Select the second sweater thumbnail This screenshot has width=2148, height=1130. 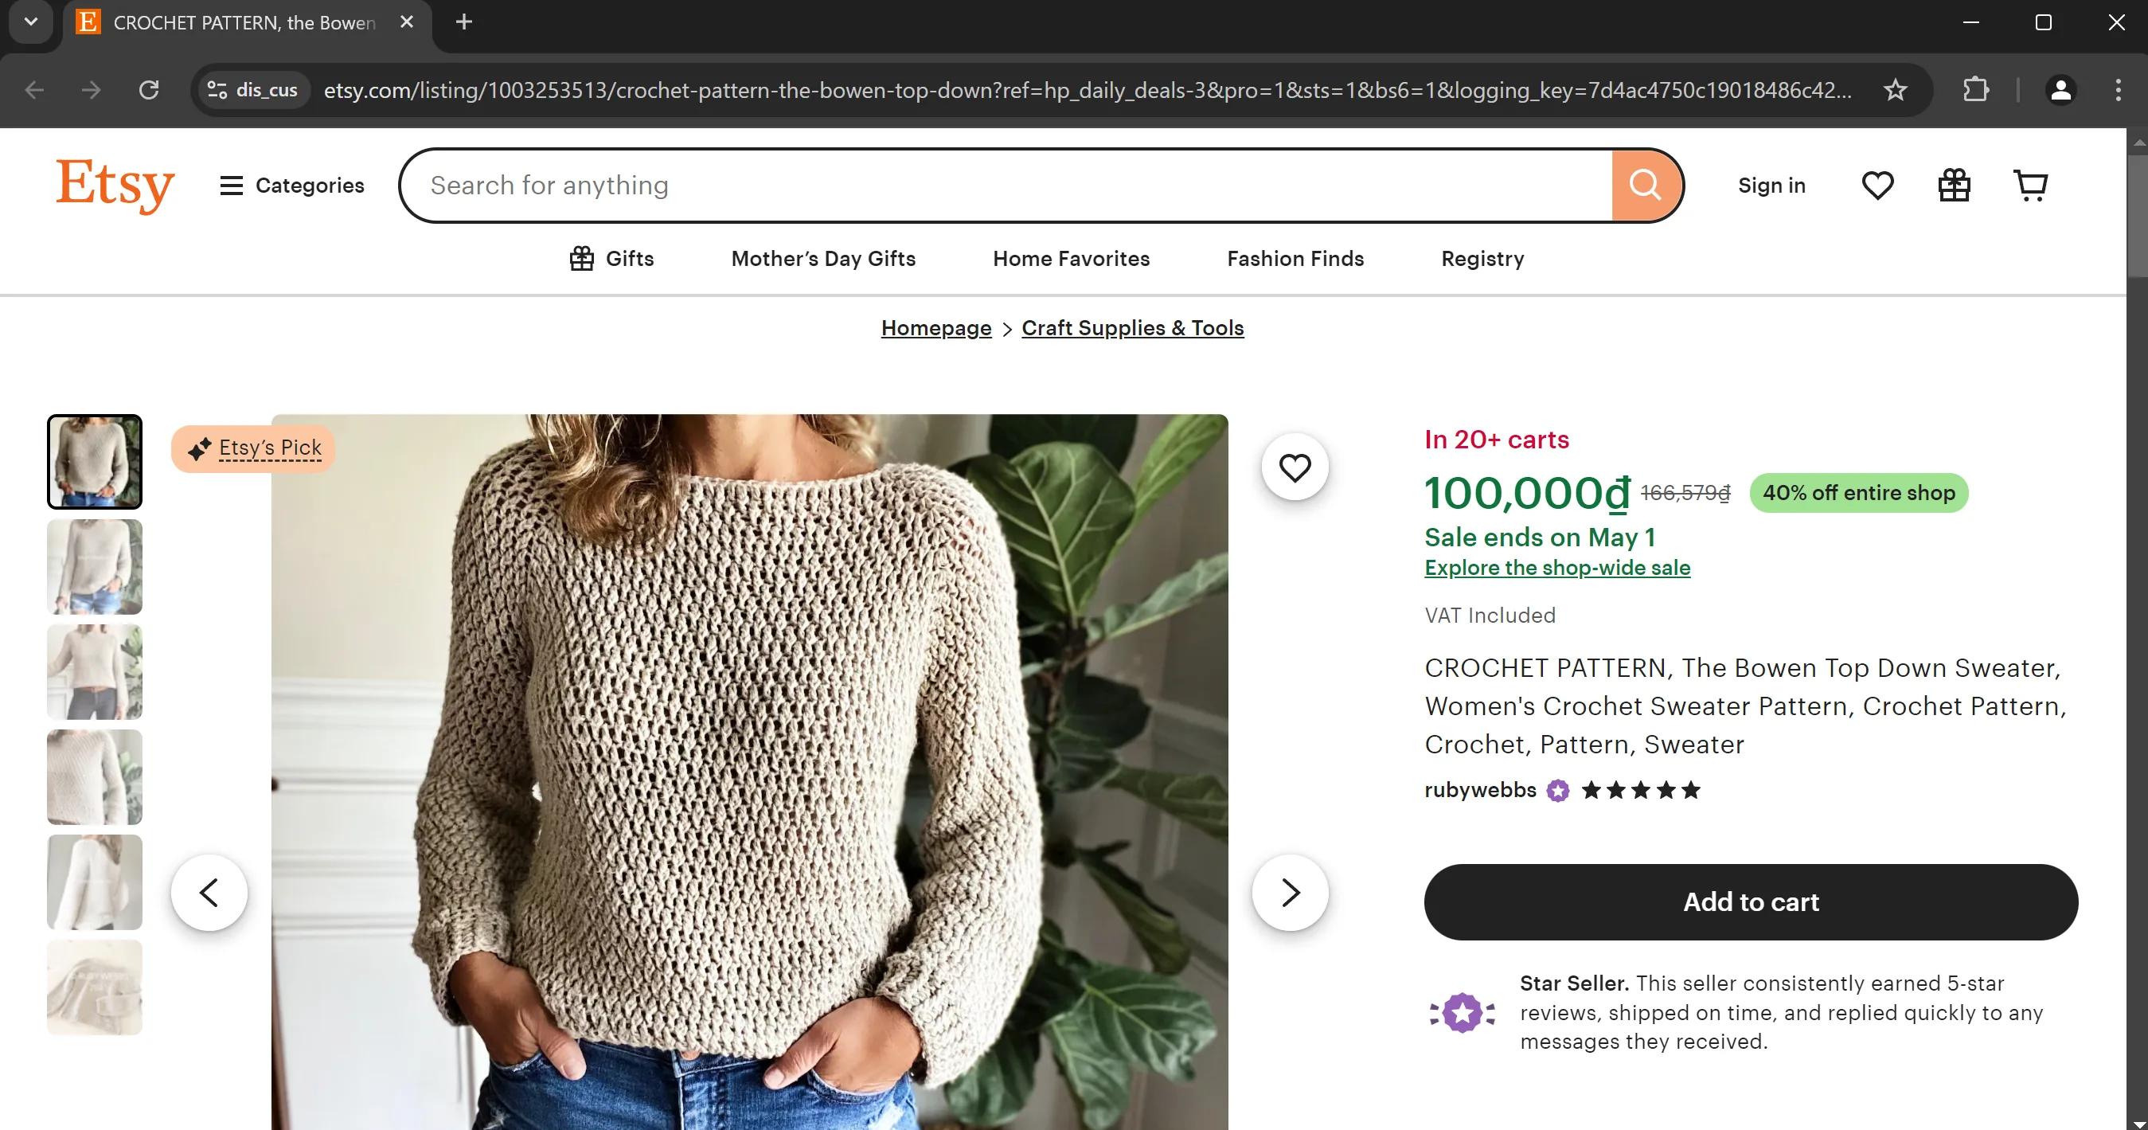tap(94, 567)
